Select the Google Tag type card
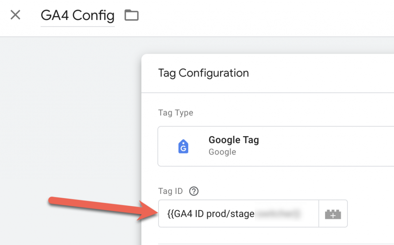Viewport: 394px width, 245px height. click(275, 146)
